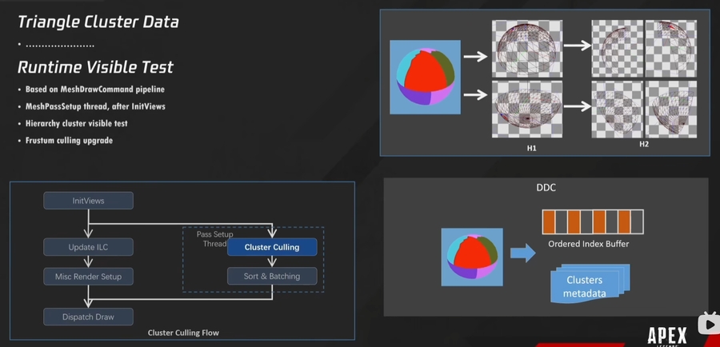Image resolution: width=720 pixels, height=347 pixels.
Task: Click the Dispatch Draw flow box
Action: (x=88, y=317)
